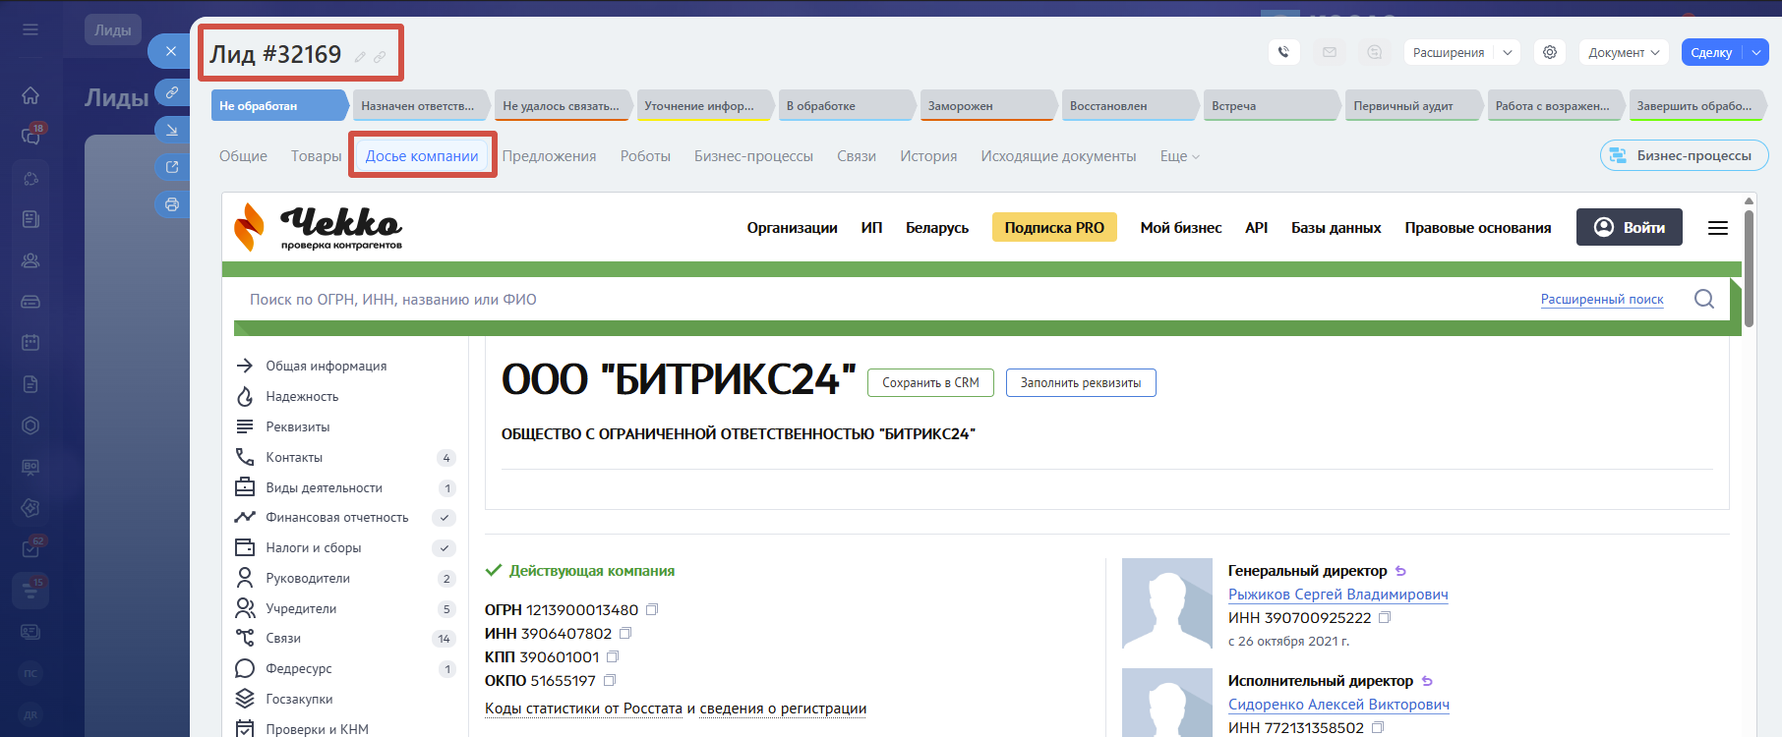Open the Chekko site hamburger menu
The image size is (1782, 737).
tap(1718, 228)
